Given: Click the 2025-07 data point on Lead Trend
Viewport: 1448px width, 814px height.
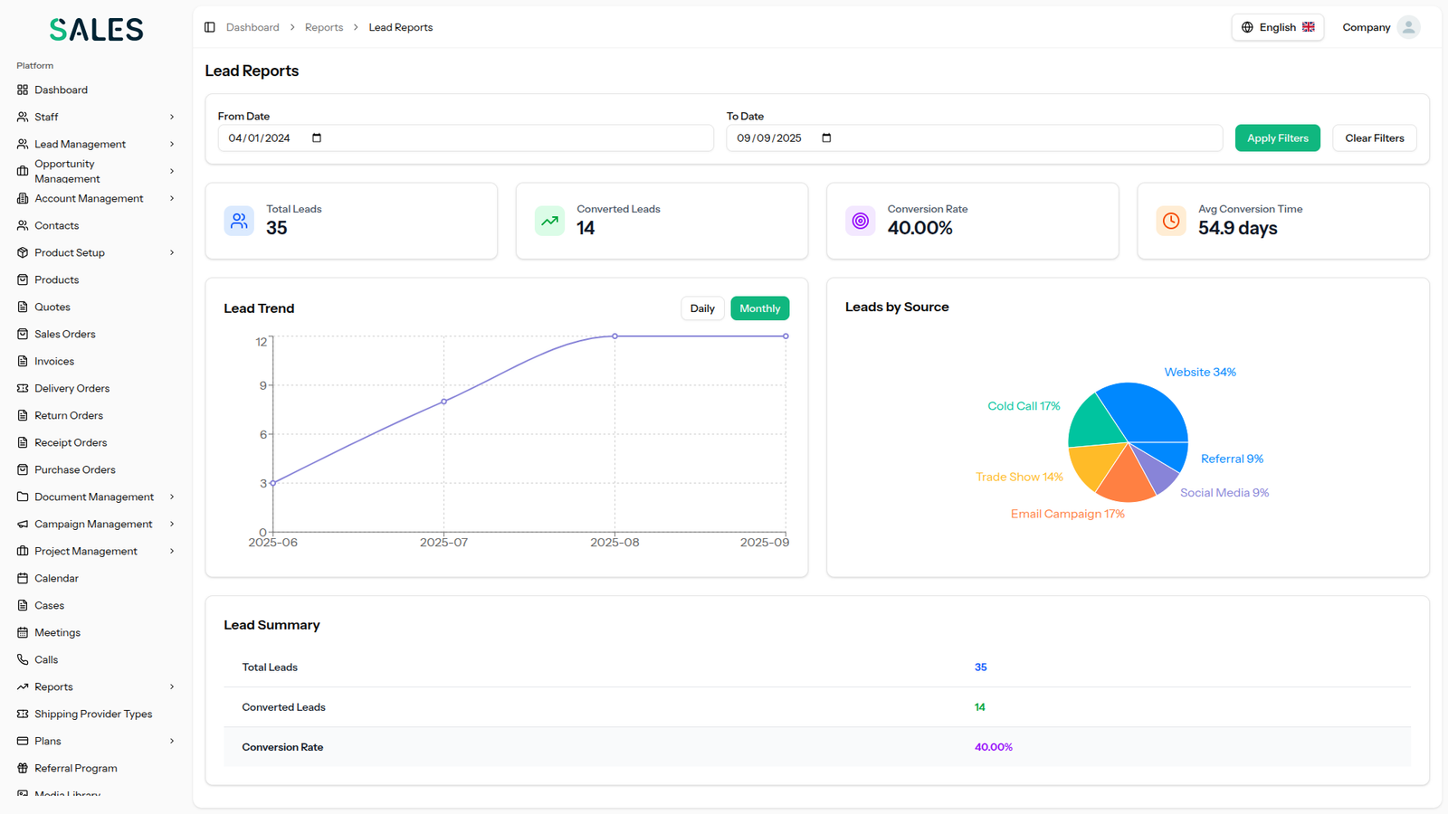Looking at the screenshot, I should [x=443, y=402].
